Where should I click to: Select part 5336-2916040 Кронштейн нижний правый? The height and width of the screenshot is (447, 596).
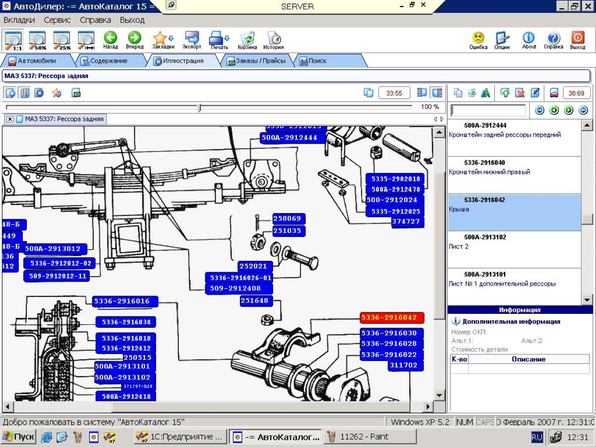point(514,175)
